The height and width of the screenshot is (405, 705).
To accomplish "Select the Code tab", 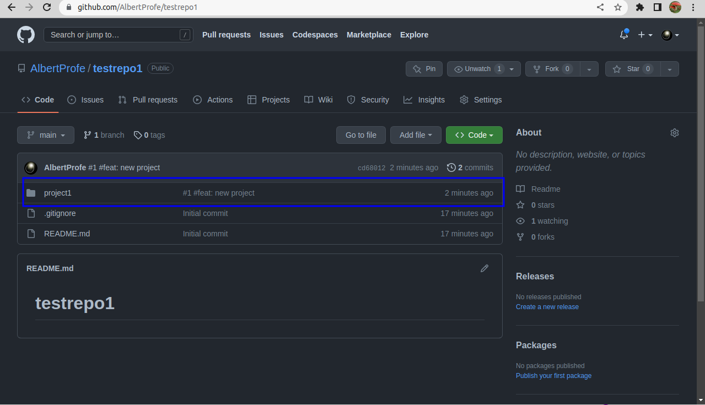I will click(x=38, y=100).
